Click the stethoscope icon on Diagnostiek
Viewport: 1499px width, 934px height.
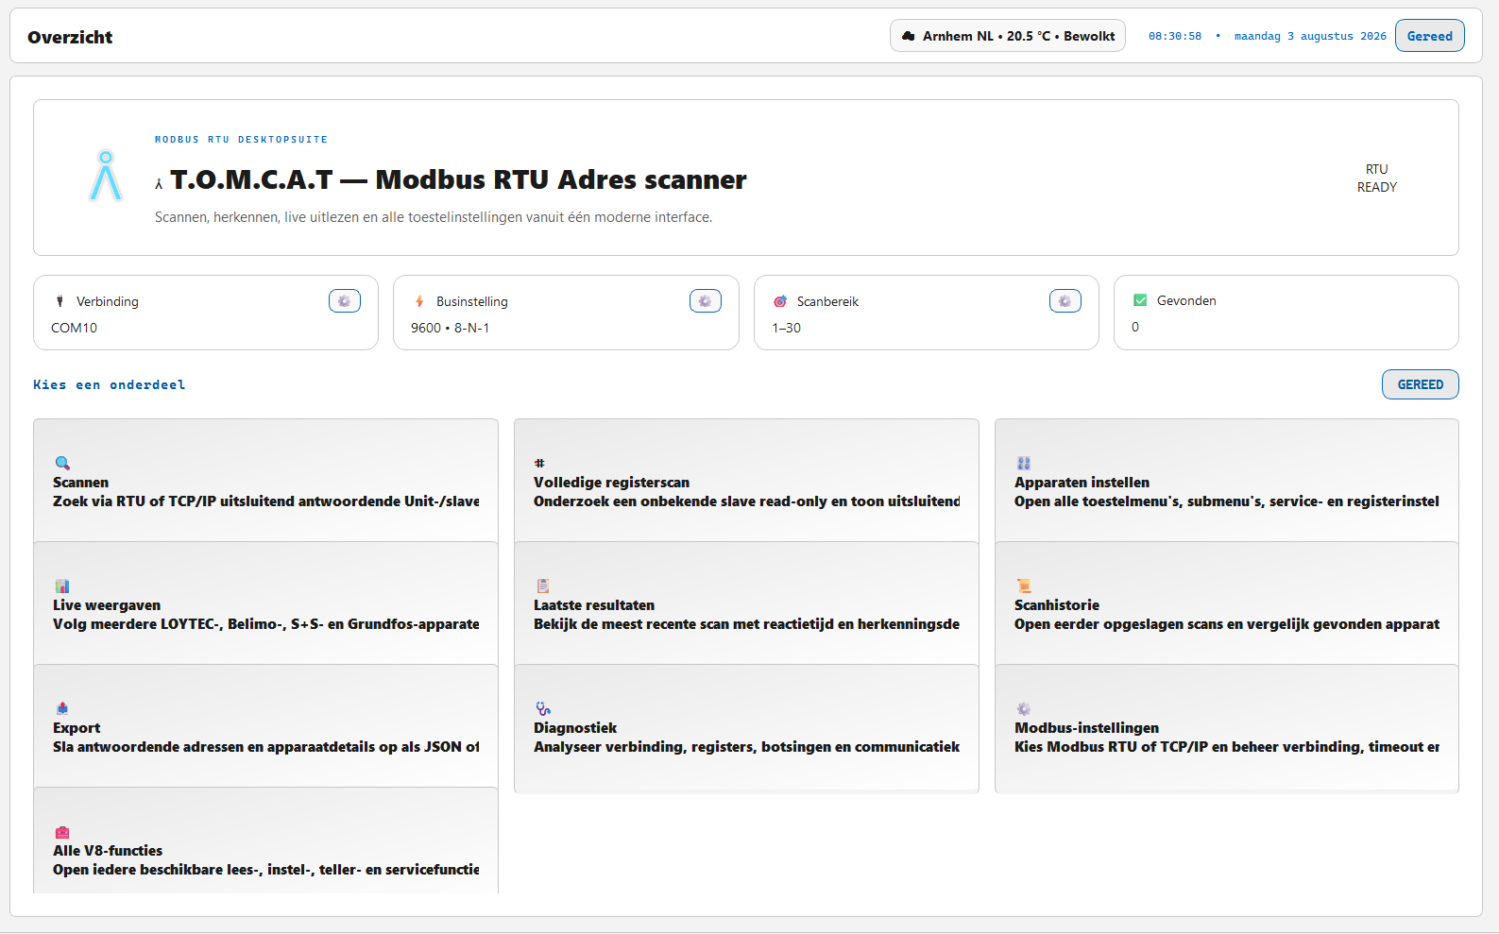(543, 708)
